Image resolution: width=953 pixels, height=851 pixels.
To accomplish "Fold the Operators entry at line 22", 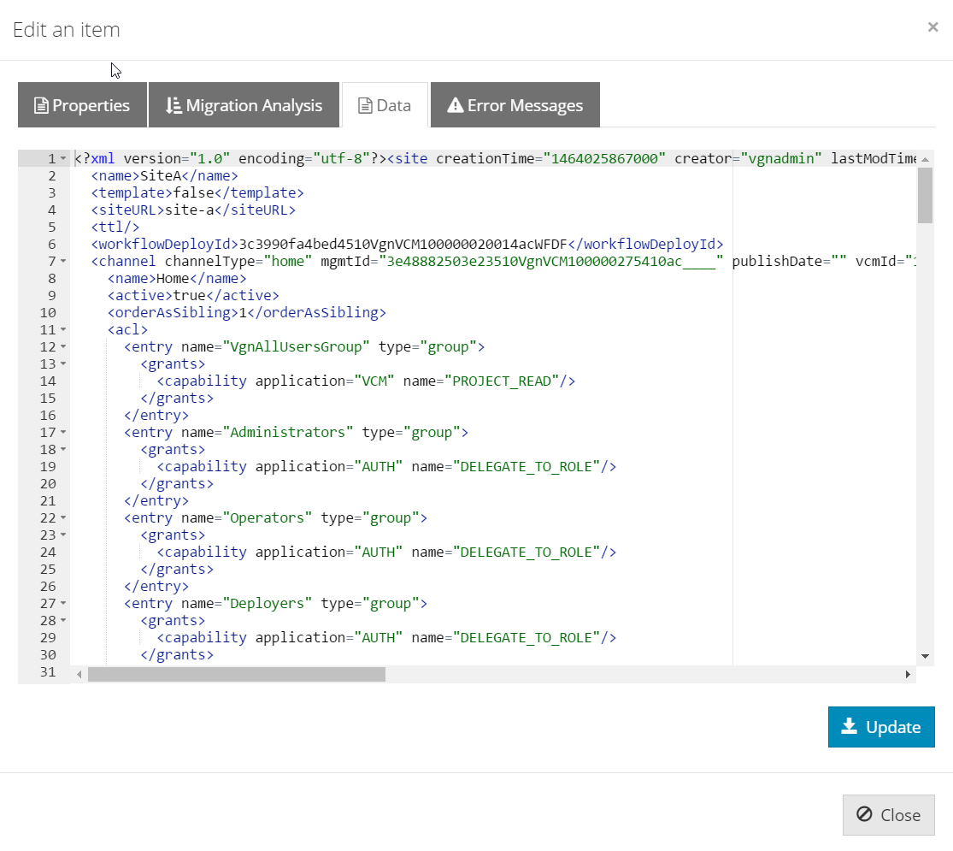I will pos(63,518).
